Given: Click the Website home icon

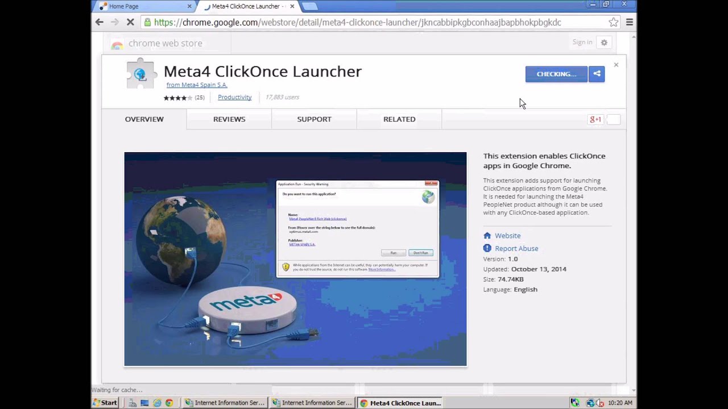Looking at the screenshot, I should pyautogui.click(x=487, y=236).
